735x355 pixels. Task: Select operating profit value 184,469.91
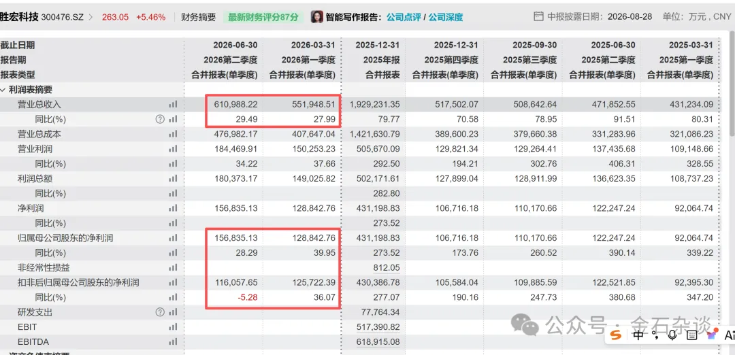click(234, 149)
